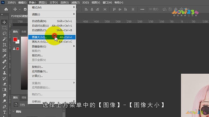Image resolution: width=209 pixels, height=117 pixels.
Task: Select the Rectangular Marquee tool
Action: [4, 28]
